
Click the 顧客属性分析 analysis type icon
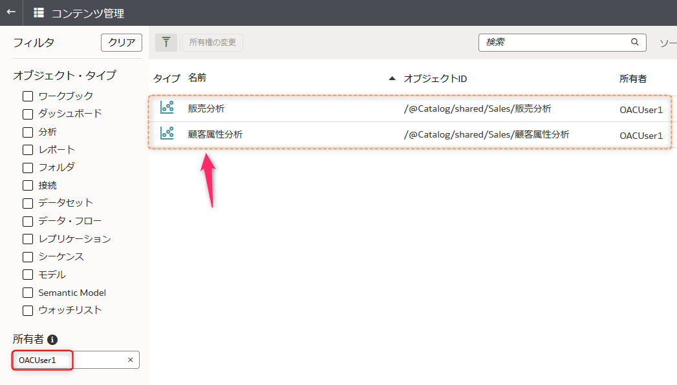(x=167, y=133)
